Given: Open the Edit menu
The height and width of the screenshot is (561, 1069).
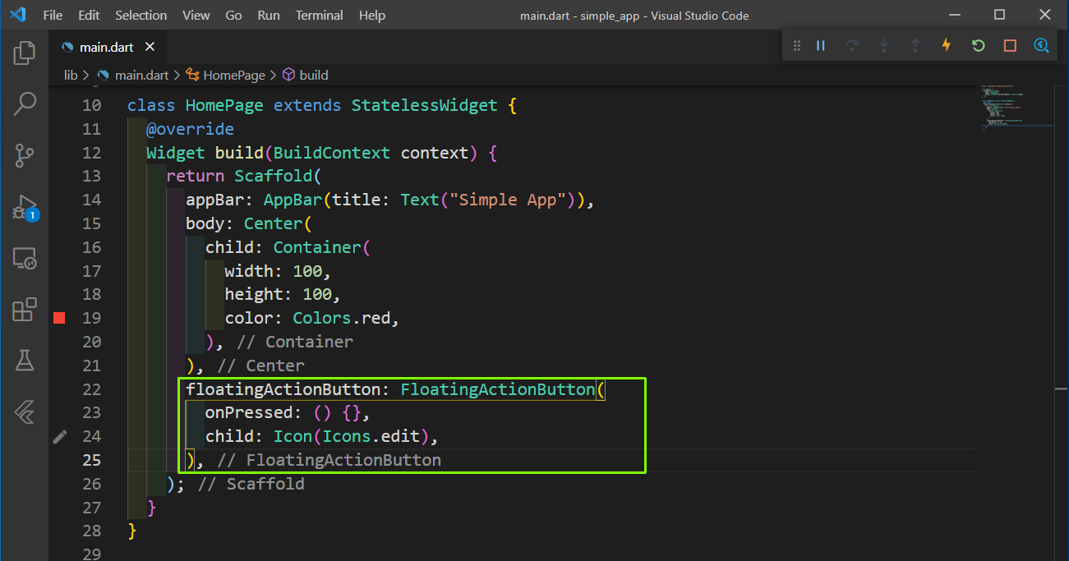Looking at the screenshot, I should click(x=89, y=16).
